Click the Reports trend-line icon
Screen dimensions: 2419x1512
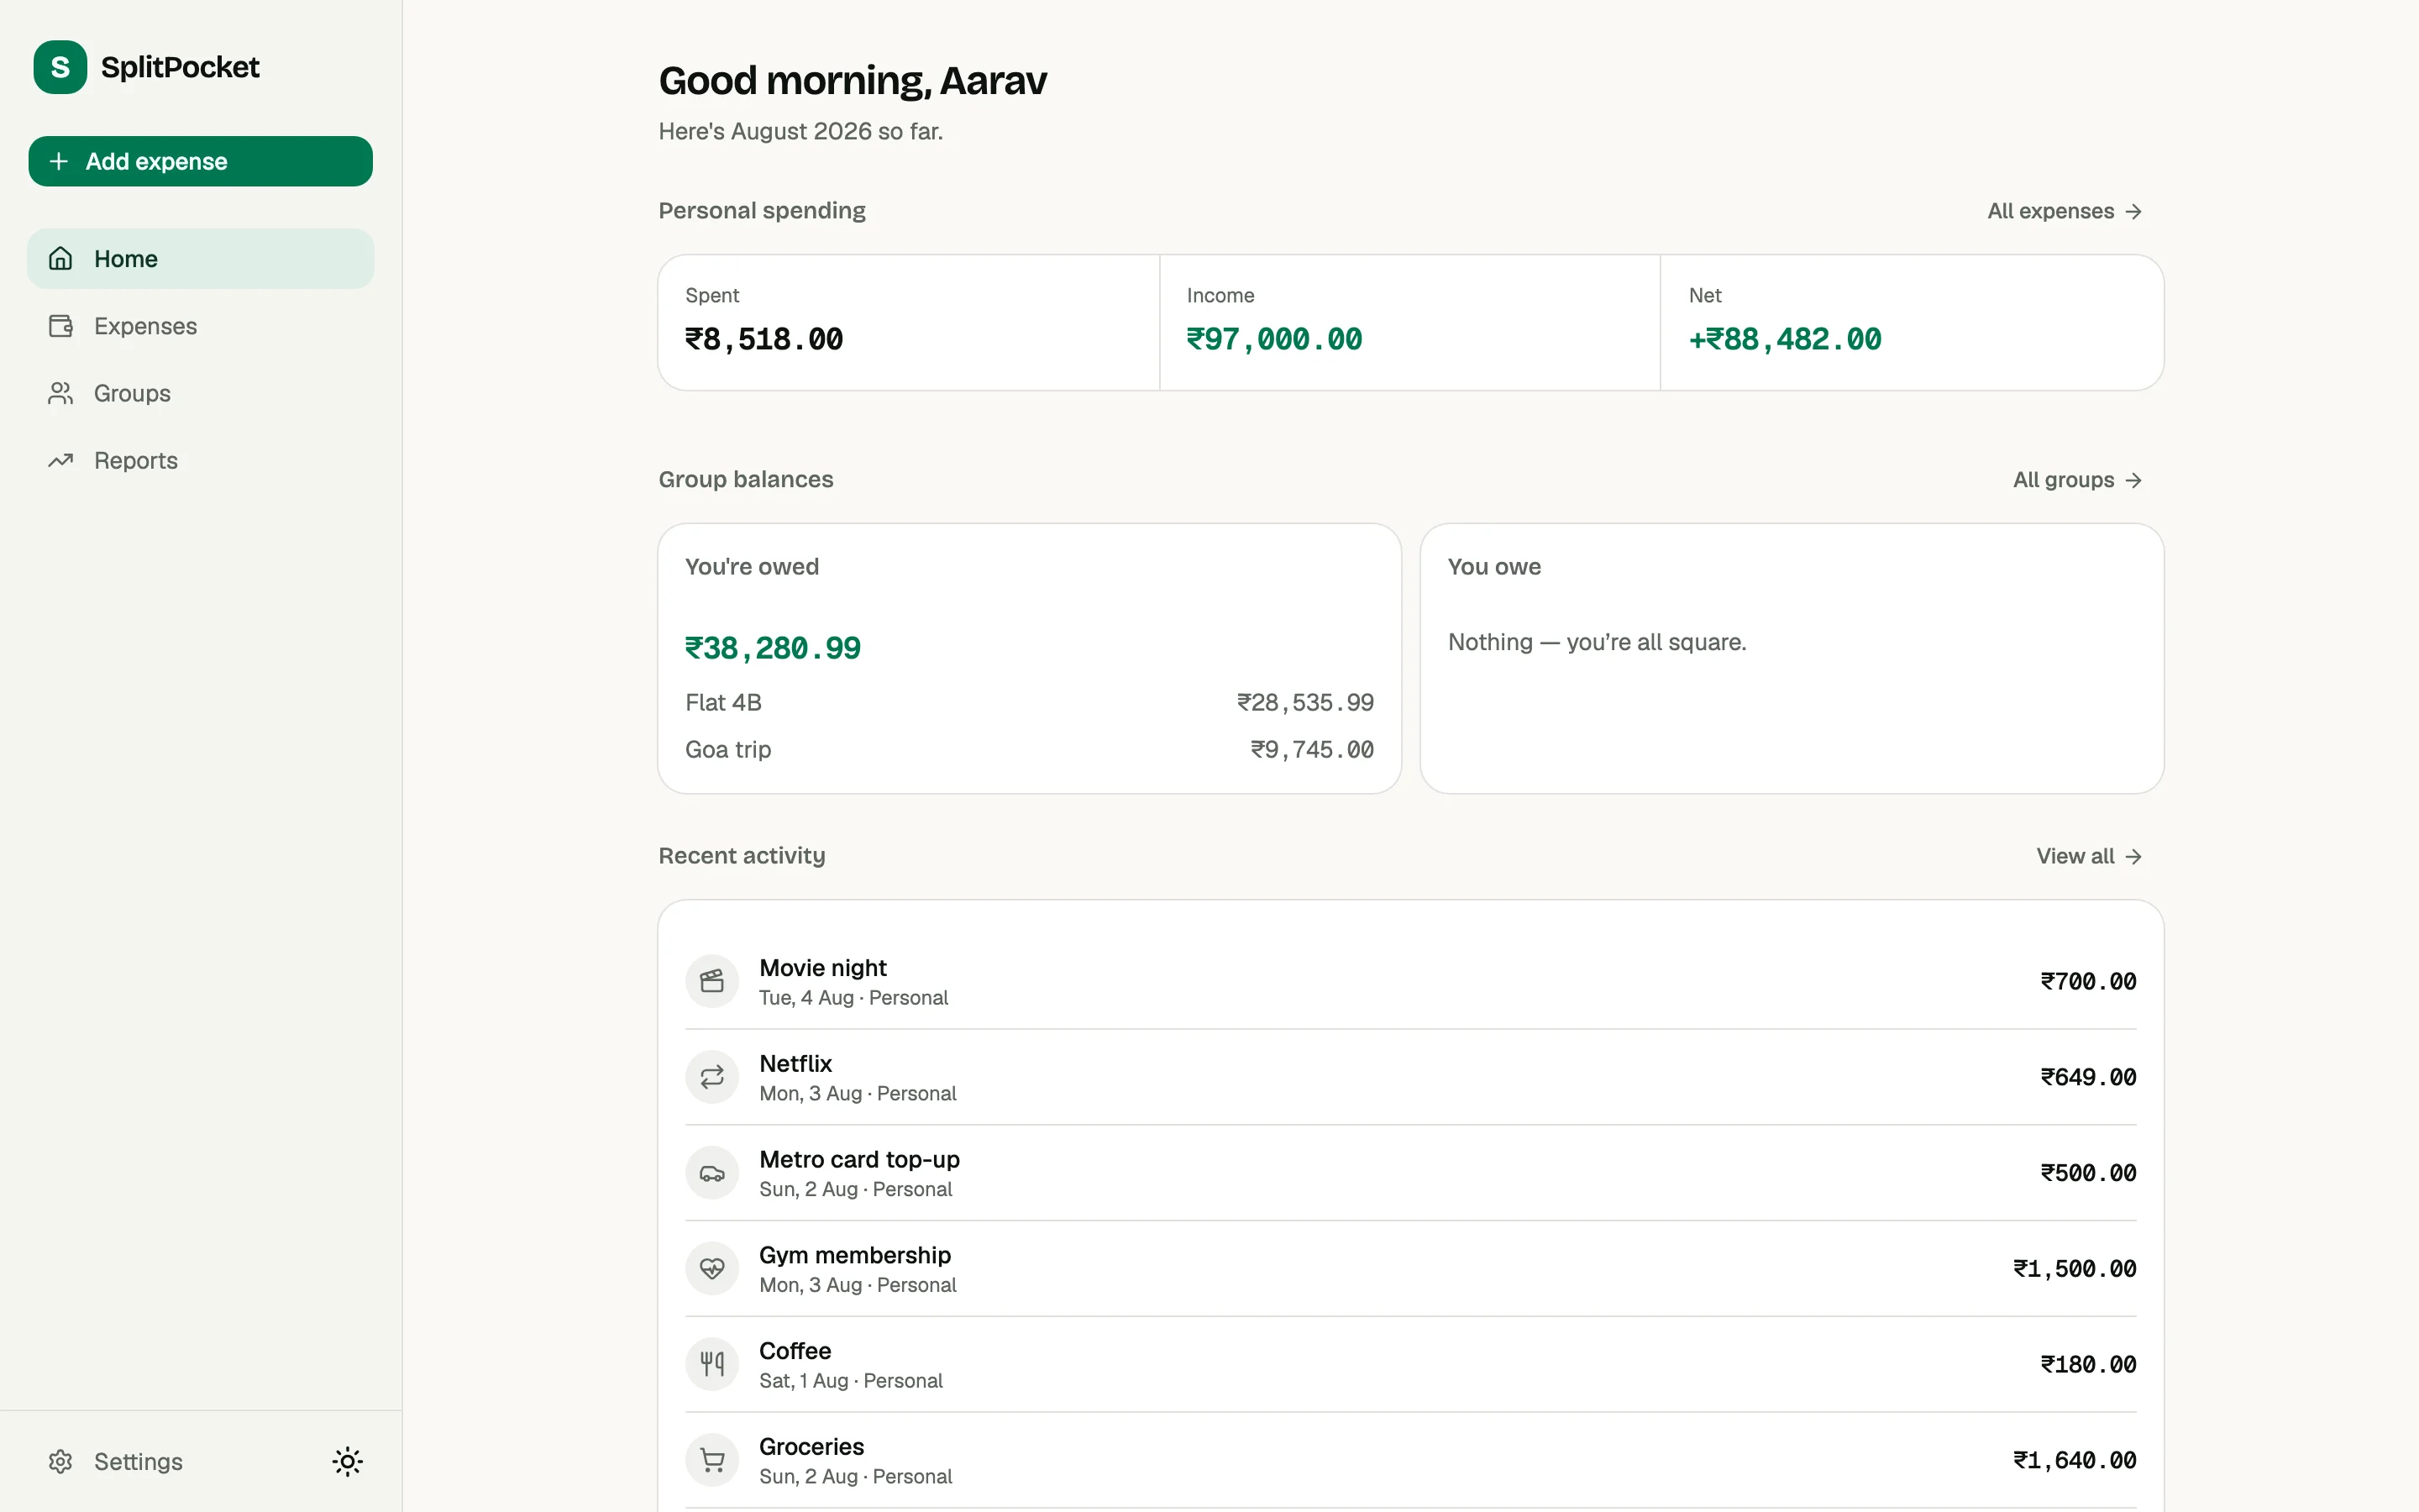coord(61,460)
